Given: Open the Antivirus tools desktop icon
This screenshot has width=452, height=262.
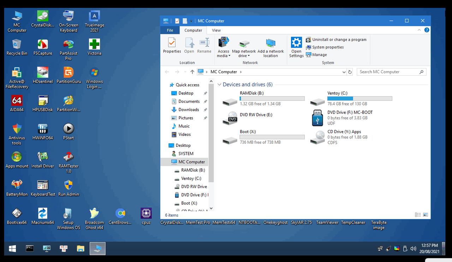Looking at the screenshot, I should [17, 134].
